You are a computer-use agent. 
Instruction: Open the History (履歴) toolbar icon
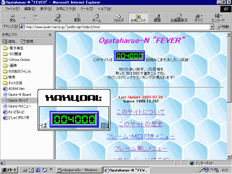[157, 18]
